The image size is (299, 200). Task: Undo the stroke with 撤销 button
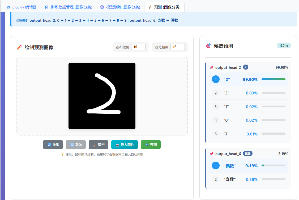click(53, 145)
